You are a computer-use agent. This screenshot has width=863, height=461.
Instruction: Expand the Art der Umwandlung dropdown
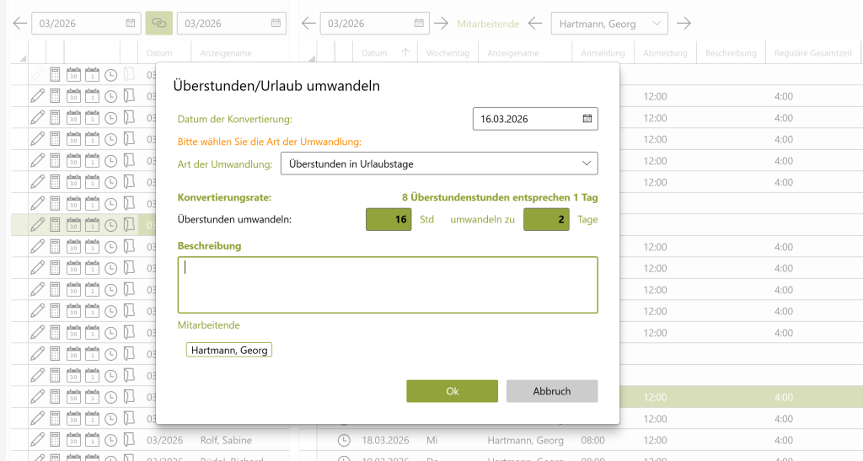(x=587, y=163)
